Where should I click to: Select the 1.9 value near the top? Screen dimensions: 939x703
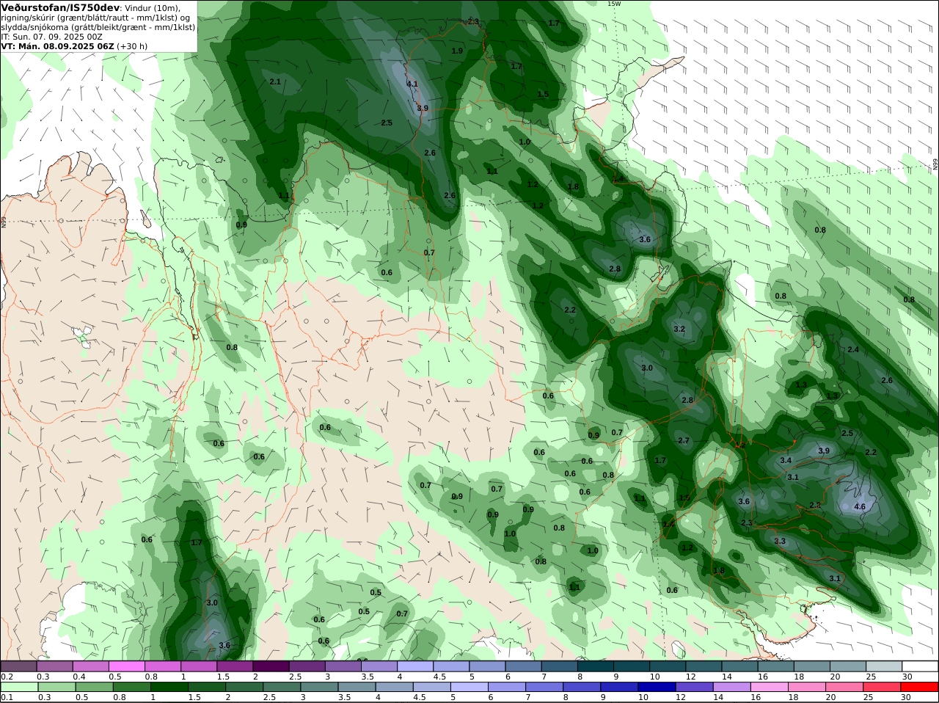pyautogui.click(x=457, y=51)
